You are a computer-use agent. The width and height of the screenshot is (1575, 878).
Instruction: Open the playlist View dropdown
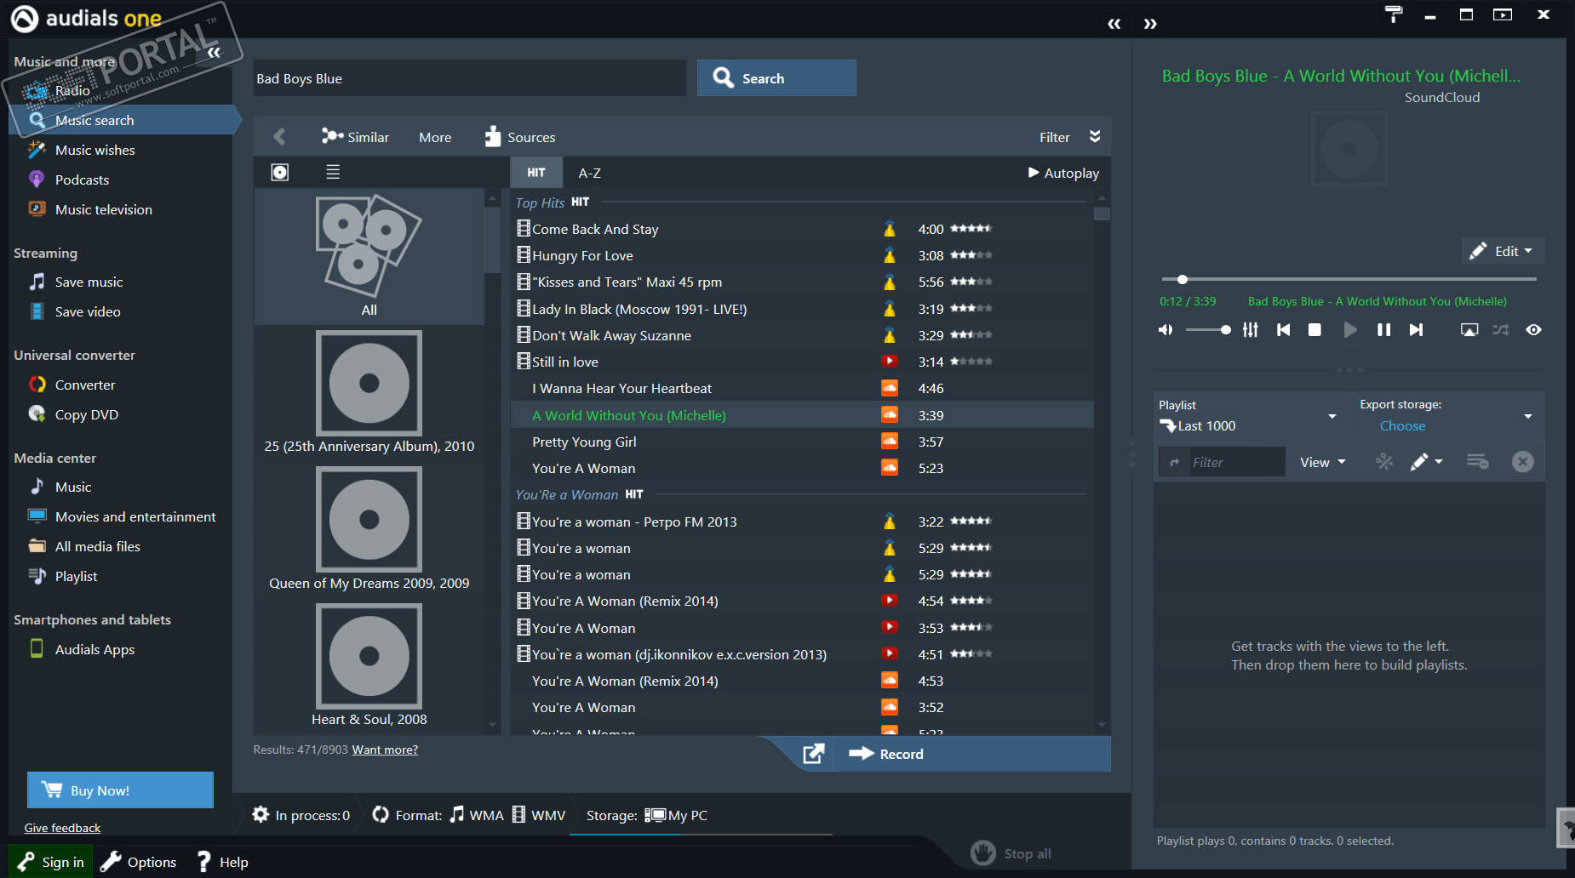point(1323,462)
